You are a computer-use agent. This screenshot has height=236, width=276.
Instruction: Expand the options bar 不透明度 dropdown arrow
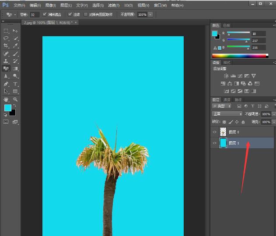(150, 14)
